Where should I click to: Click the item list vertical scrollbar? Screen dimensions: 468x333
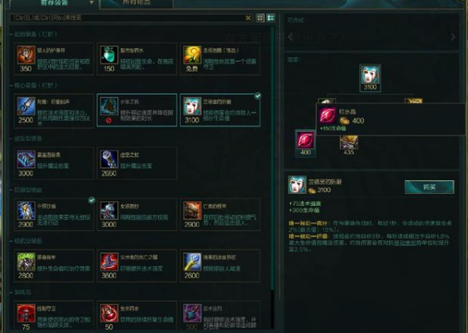click(x=273, y=158)
